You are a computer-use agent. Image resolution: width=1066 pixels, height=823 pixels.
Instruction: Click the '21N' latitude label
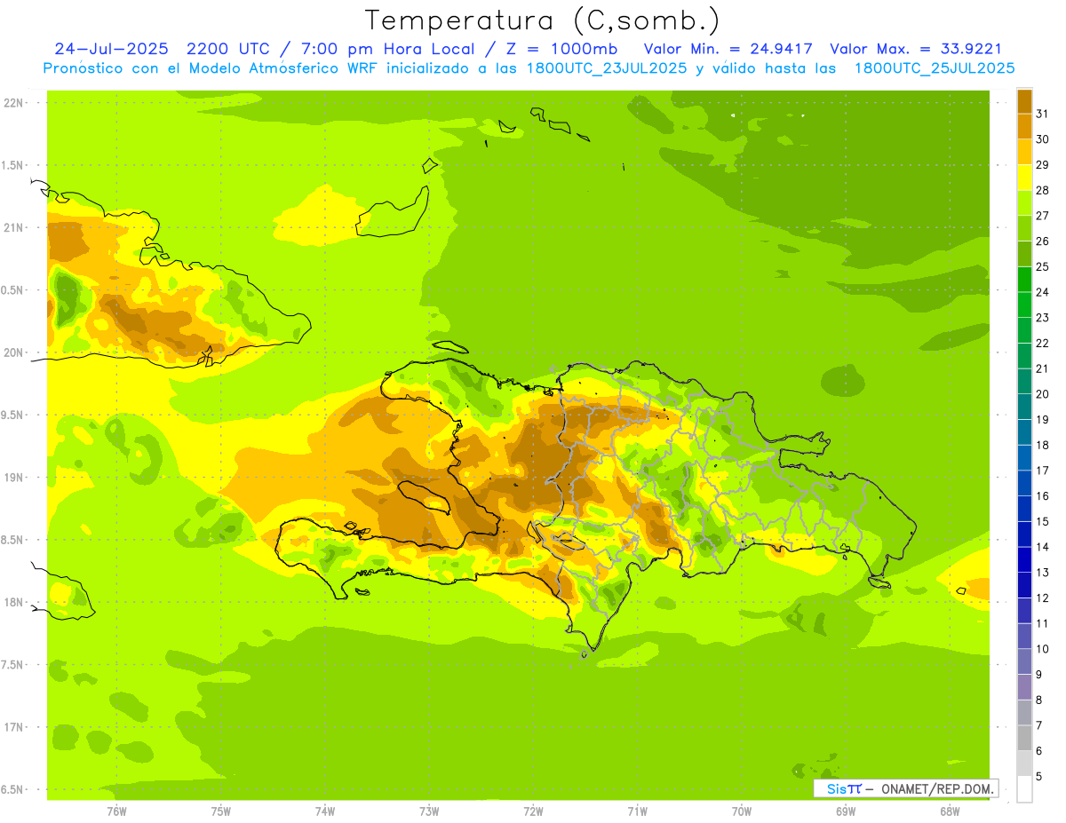13,227
